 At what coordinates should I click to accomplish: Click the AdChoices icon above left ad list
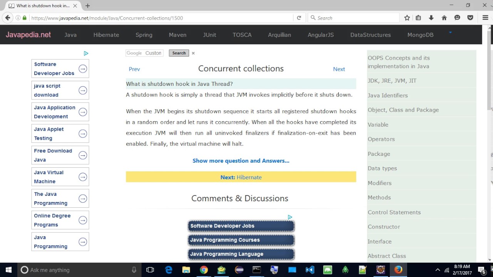pos(86,53)
